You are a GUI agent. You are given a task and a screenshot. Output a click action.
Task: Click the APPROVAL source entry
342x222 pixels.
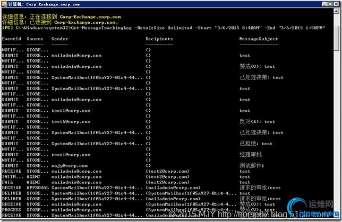pyautogui.click(x=37, y=188)
